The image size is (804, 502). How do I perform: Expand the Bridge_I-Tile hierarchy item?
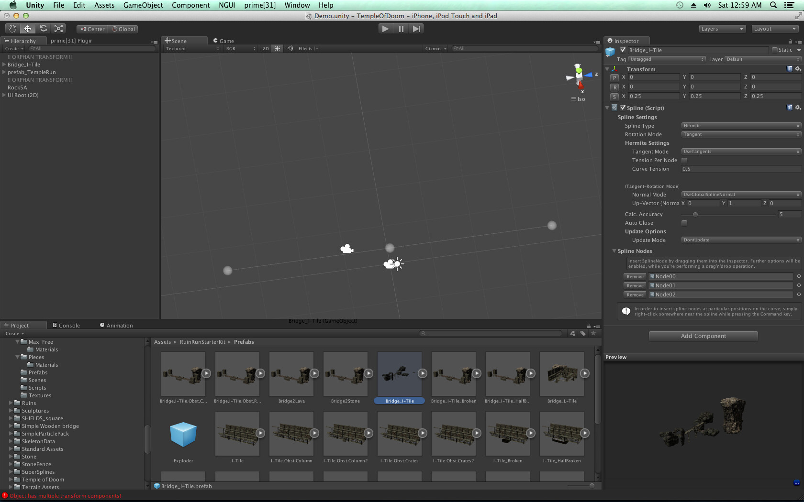click(4, 65)
